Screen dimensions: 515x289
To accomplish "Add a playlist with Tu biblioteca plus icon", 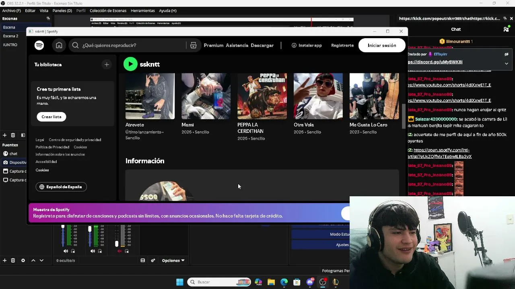I will tap(107, 65).
